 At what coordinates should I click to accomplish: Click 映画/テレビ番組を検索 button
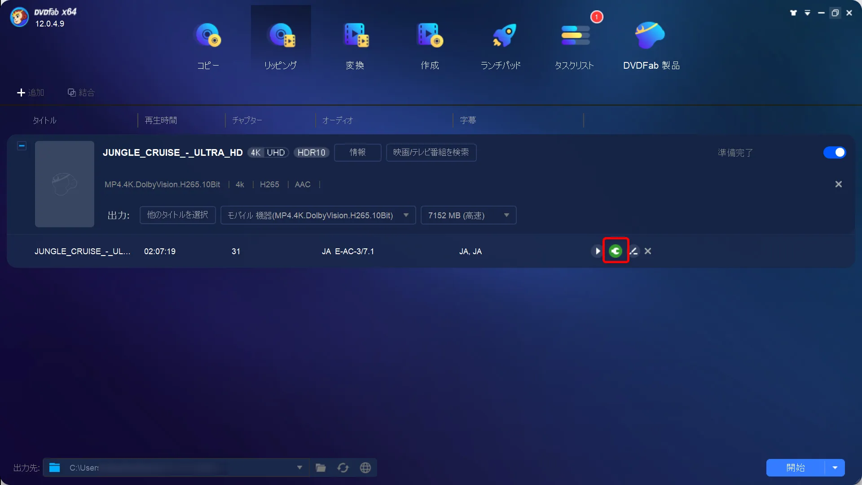[x=431, y=153]
